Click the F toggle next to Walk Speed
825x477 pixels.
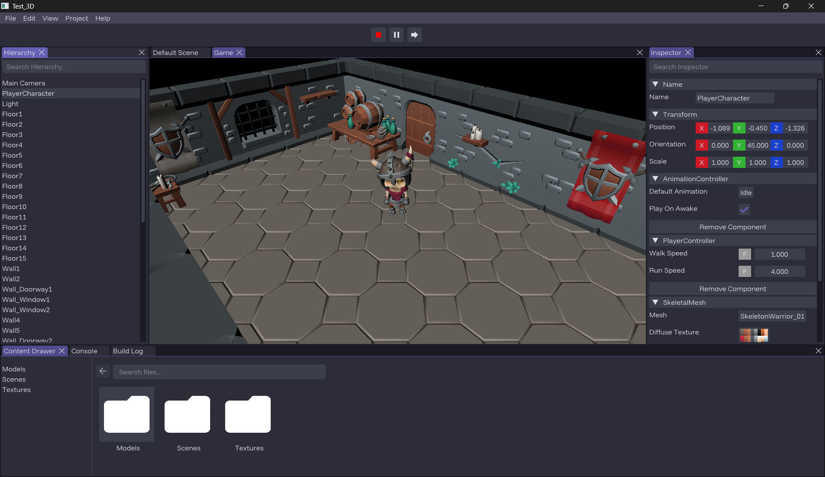click(744, 254)
